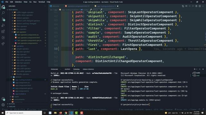Expand the TIMELINE section

pos(12,107)
